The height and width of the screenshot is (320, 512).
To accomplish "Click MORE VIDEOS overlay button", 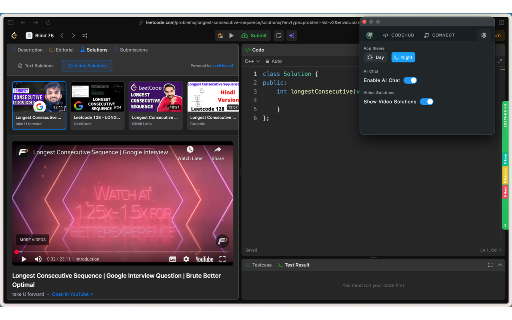I will [x=33, y=240].
